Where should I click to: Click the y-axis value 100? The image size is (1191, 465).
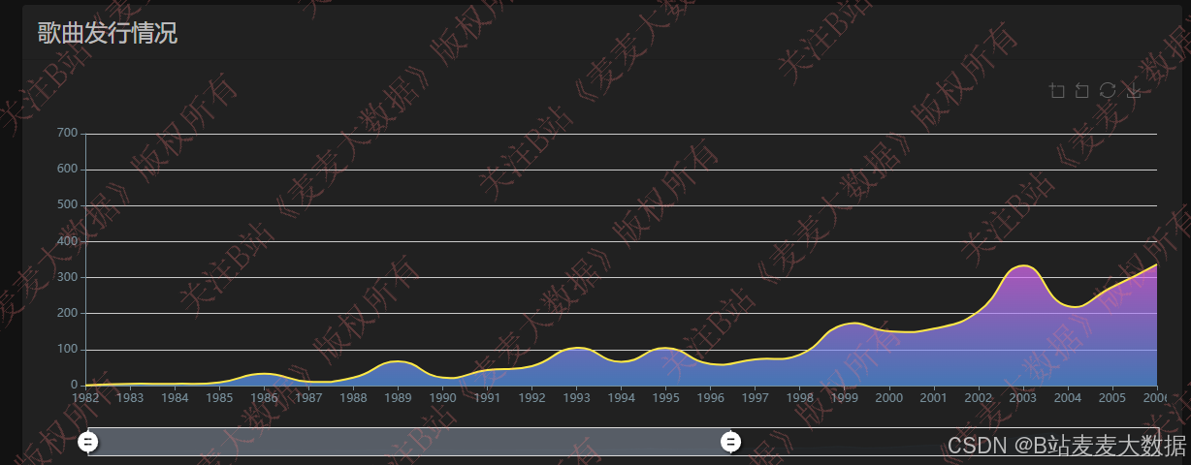coord(67,350)
